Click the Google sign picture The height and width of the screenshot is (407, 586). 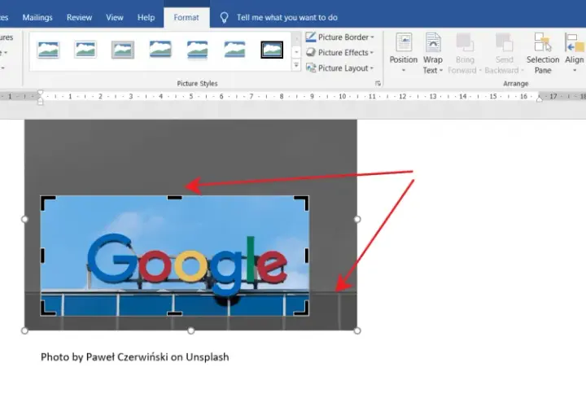[x=174, y=256]
